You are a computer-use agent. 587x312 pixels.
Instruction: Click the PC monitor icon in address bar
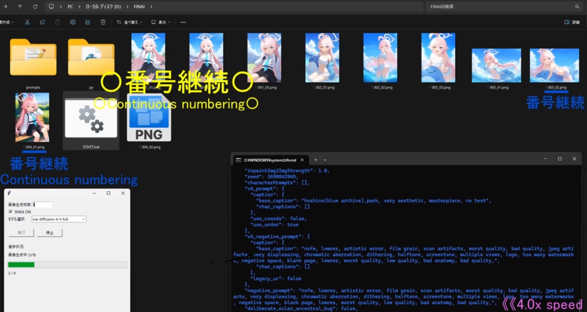51,6
